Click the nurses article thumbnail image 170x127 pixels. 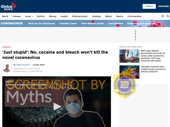(x=129, y=56)
